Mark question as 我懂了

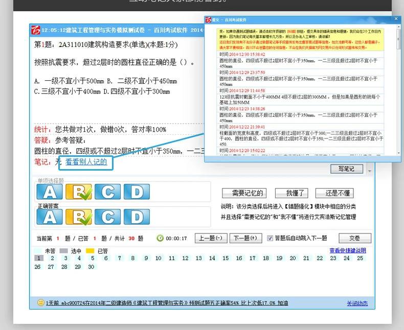click(291, 193)
